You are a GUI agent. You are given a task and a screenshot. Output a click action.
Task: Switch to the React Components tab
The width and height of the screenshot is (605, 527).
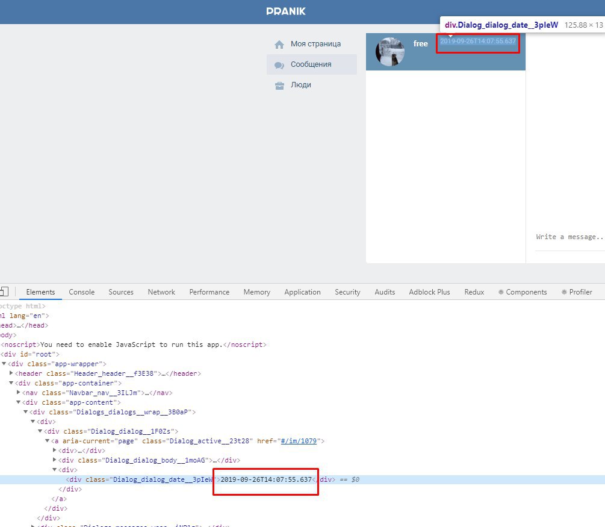pos(523,292)
